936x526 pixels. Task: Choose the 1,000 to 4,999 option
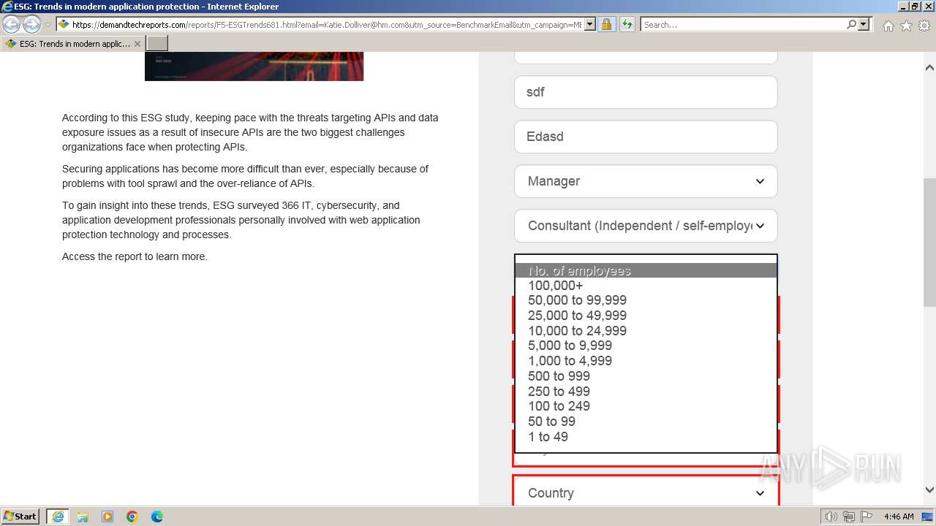pyautogui.click(x=646, y=361)
